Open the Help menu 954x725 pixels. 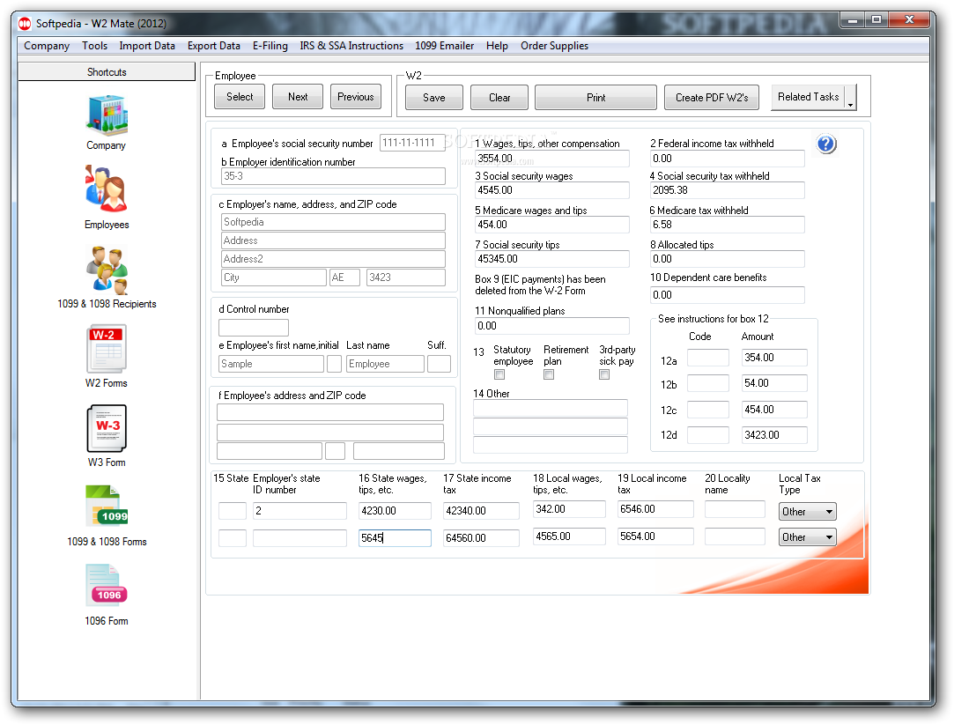pyautogui.click(x=497, y=46)
